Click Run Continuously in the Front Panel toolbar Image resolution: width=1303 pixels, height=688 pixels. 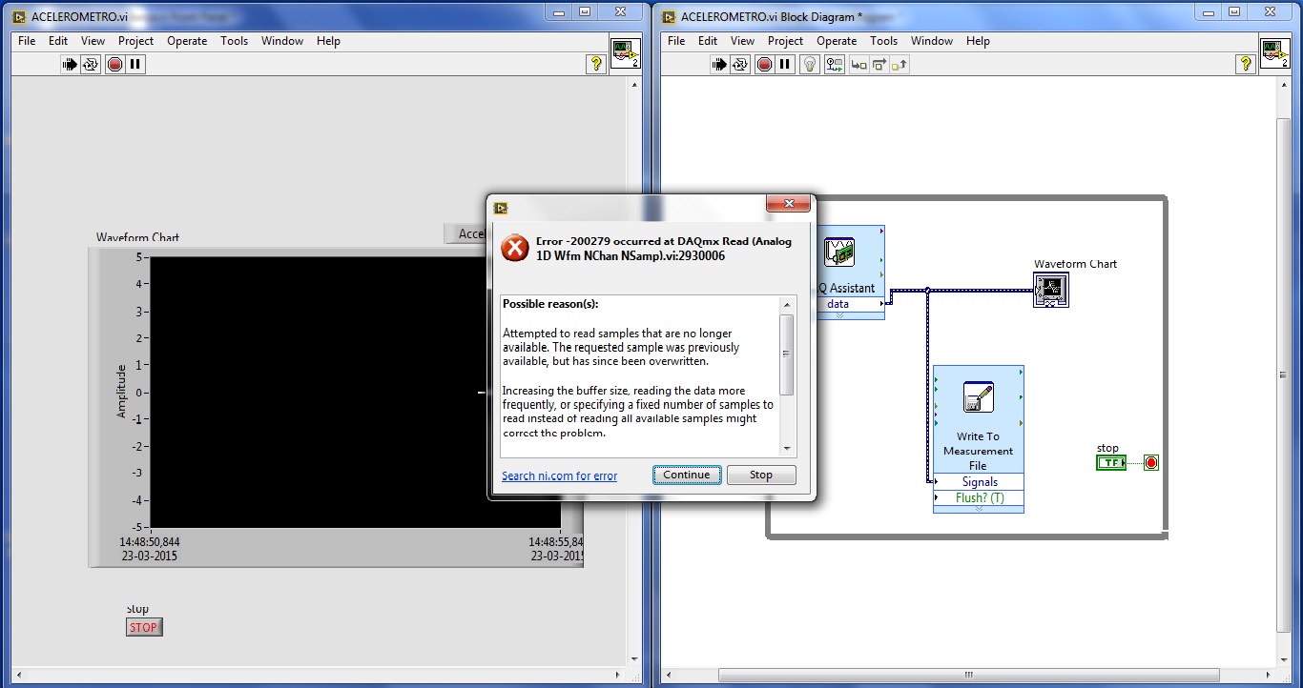coord(91,65)
